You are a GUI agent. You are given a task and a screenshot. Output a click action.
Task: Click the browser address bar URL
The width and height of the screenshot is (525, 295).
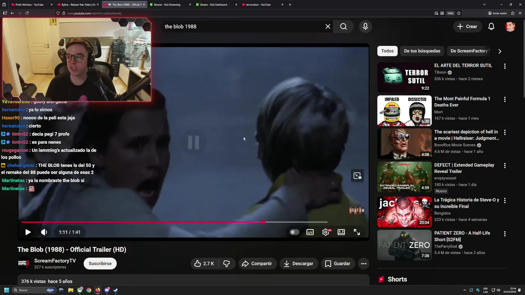[94, 13]
